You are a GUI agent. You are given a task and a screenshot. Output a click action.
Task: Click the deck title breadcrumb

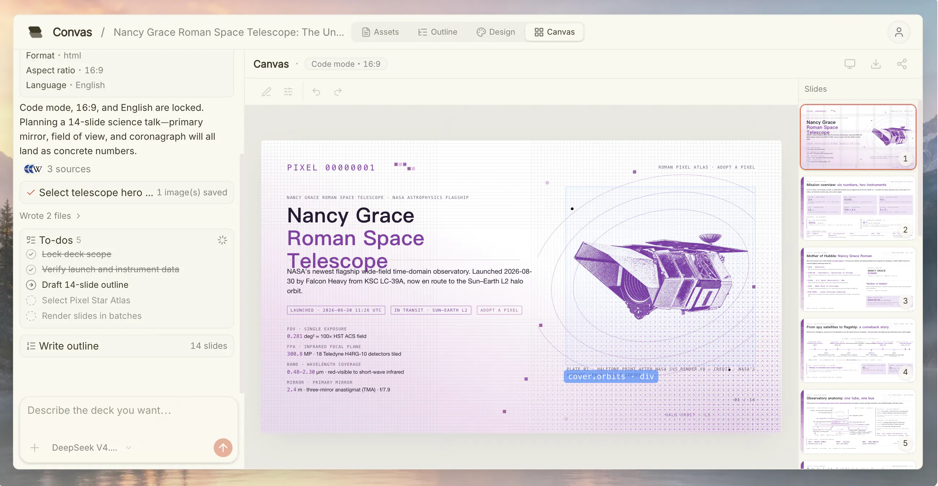tap(229, 32)
